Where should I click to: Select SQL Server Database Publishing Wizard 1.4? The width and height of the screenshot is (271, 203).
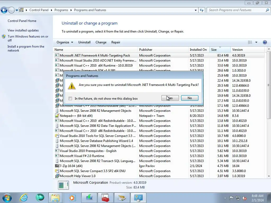tap(159, 141)
